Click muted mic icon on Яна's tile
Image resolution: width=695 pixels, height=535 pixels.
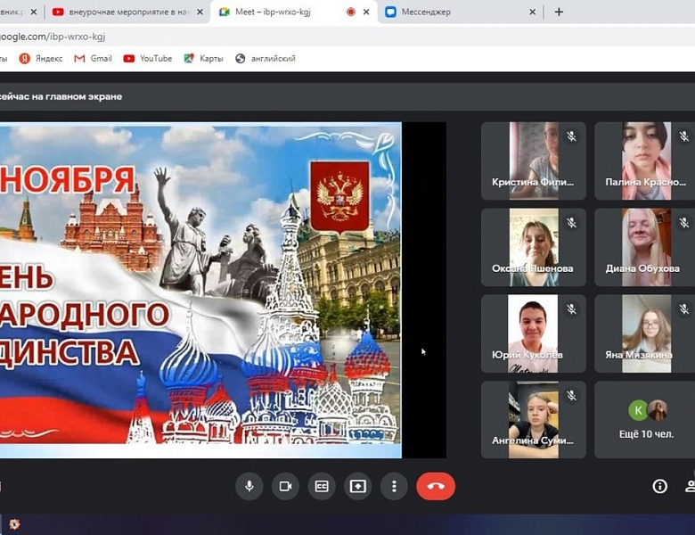click(x=684, y=309)
